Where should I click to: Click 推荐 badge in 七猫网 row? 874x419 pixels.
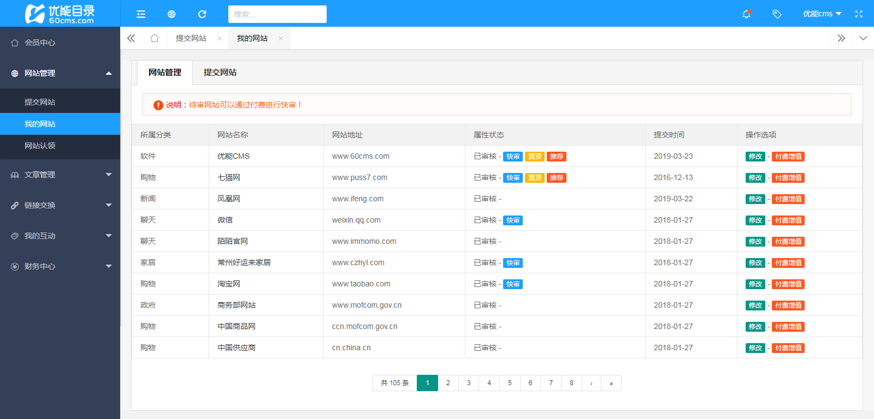(557, 178)
